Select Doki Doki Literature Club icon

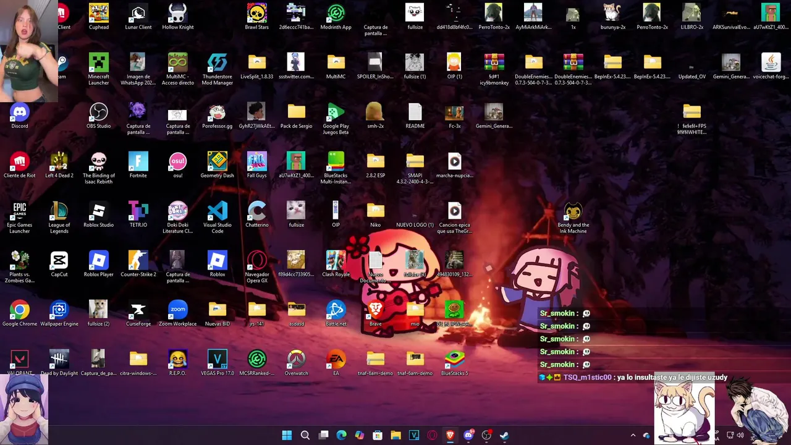[178, 218]
